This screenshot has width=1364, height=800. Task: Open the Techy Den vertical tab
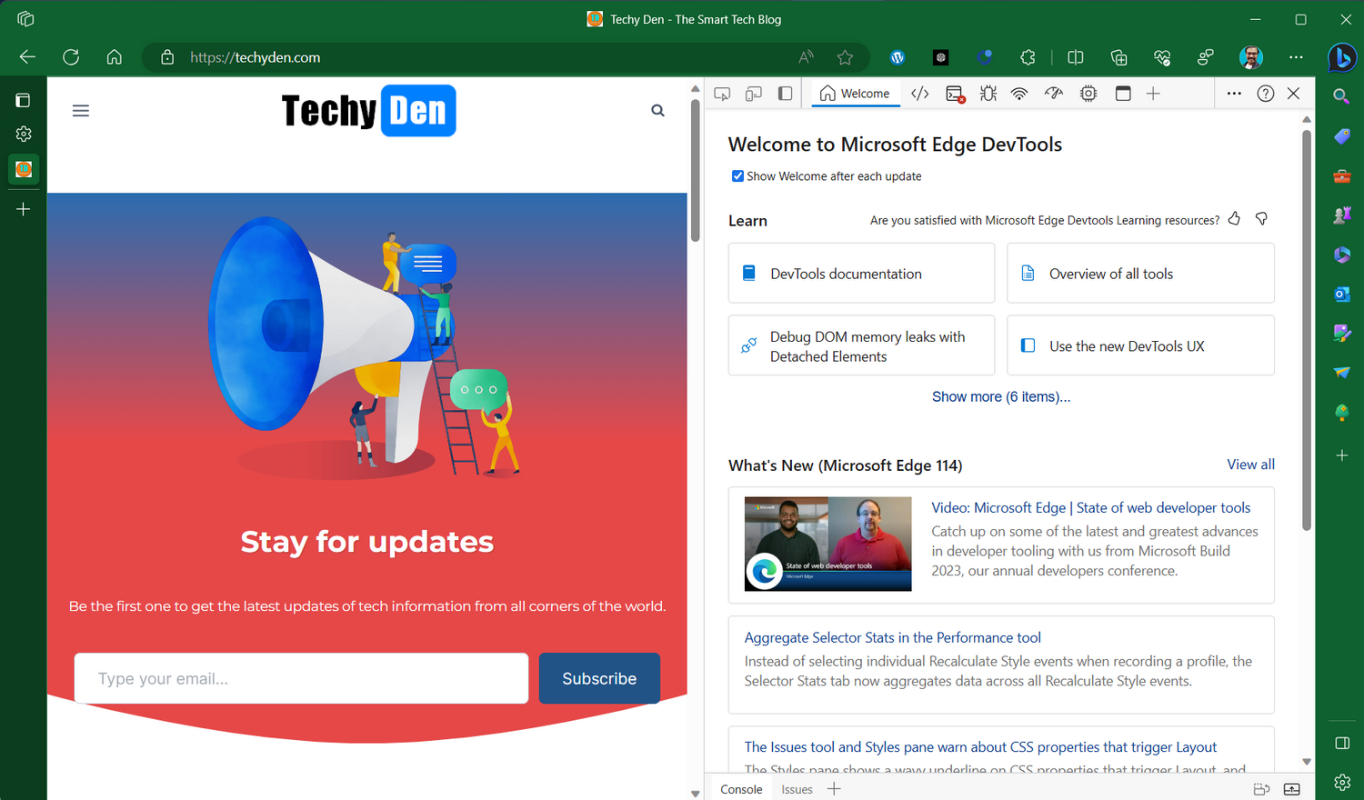click(24, 169)
